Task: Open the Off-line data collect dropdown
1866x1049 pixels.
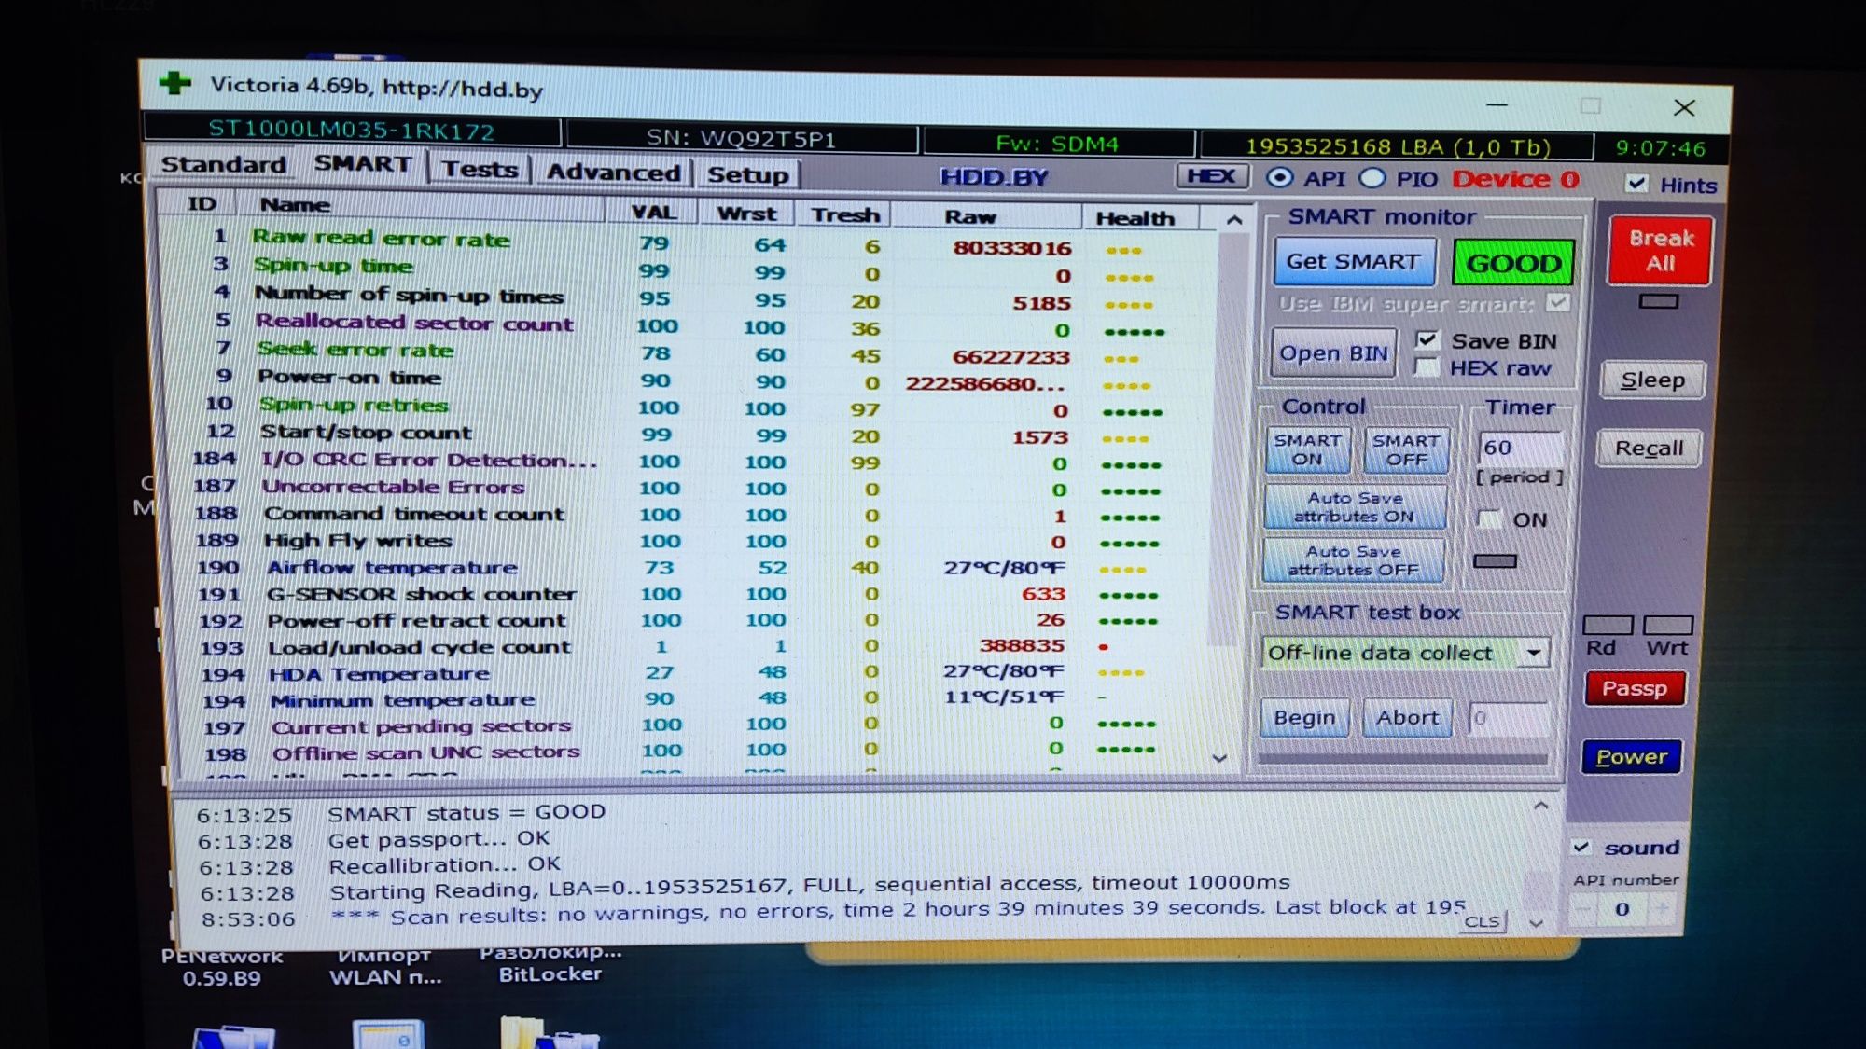Action: [1405, 653]
